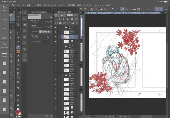Select the active Pen tool
This screenshot has height=118, width=170.
tap(18, 47)
